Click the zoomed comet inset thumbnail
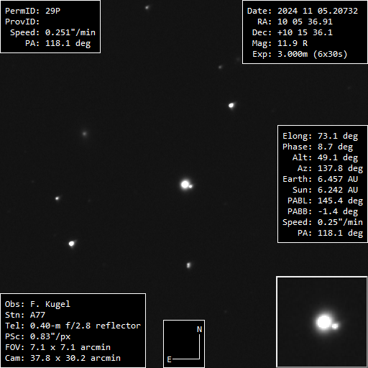 point(322,322)
